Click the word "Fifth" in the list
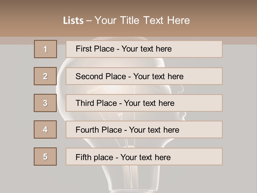The width and height of the screenshot is (257, 193). [x=83, y=157]
